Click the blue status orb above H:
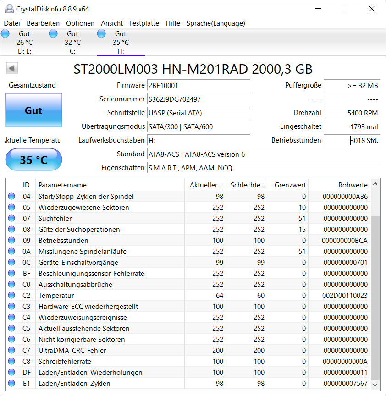Screen dimensions: 386x396 click(101, 33)
